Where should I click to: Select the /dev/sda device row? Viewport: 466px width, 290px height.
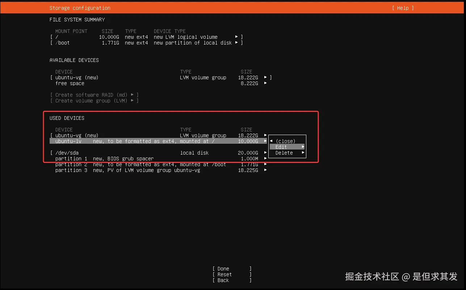click(67, 152)
